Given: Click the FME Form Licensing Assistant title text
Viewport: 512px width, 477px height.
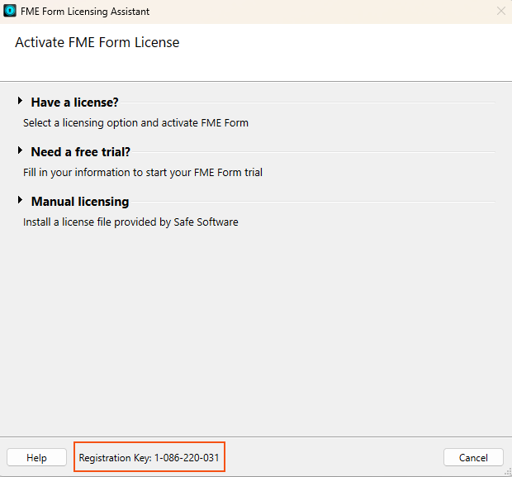Looking at the screenshot, I should click(85, 12).
